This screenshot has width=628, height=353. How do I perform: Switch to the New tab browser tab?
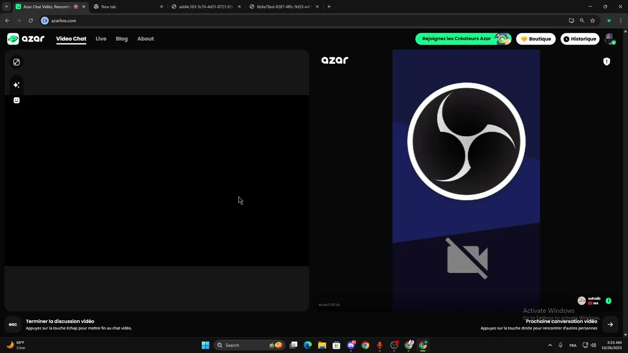pyautogui.click(x=128, y=7)
